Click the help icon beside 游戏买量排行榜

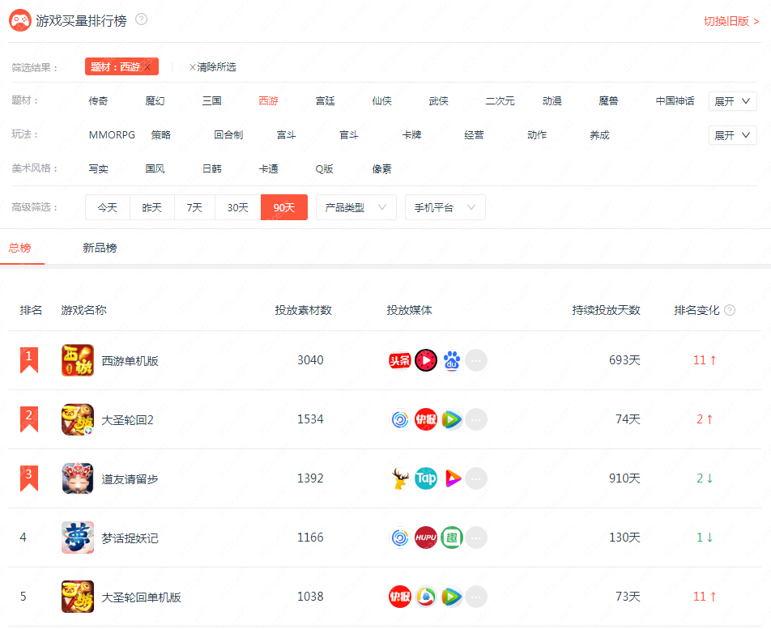pos(141,19)
